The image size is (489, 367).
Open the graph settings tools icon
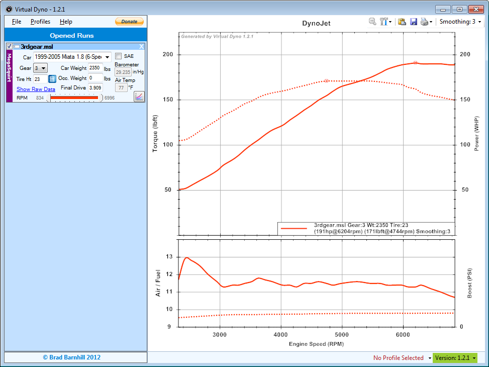[384, 22]
